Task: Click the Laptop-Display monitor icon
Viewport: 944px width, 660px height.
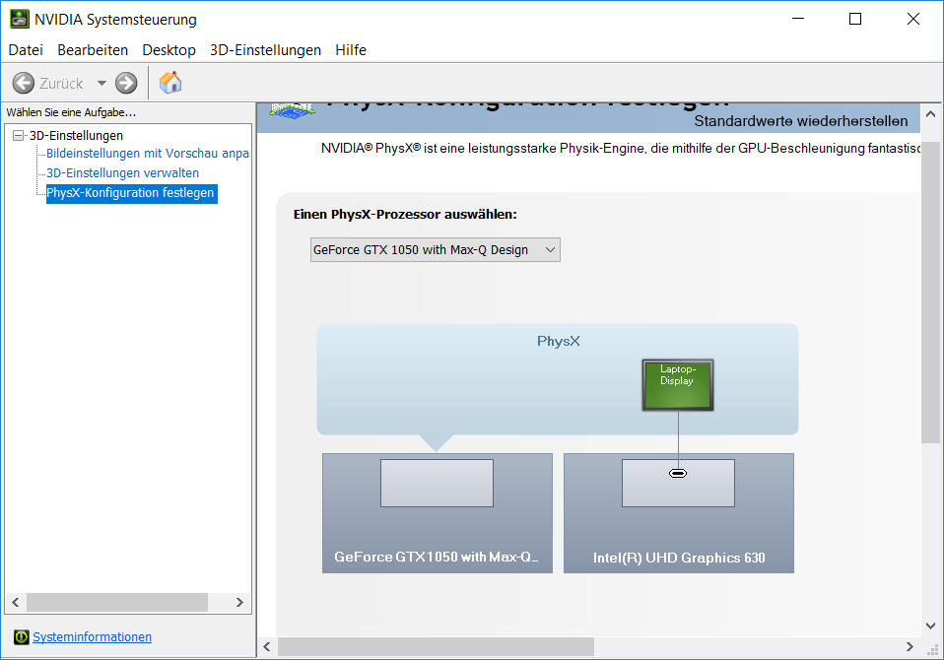Action: pyautogui.click(x=678, y=385)
